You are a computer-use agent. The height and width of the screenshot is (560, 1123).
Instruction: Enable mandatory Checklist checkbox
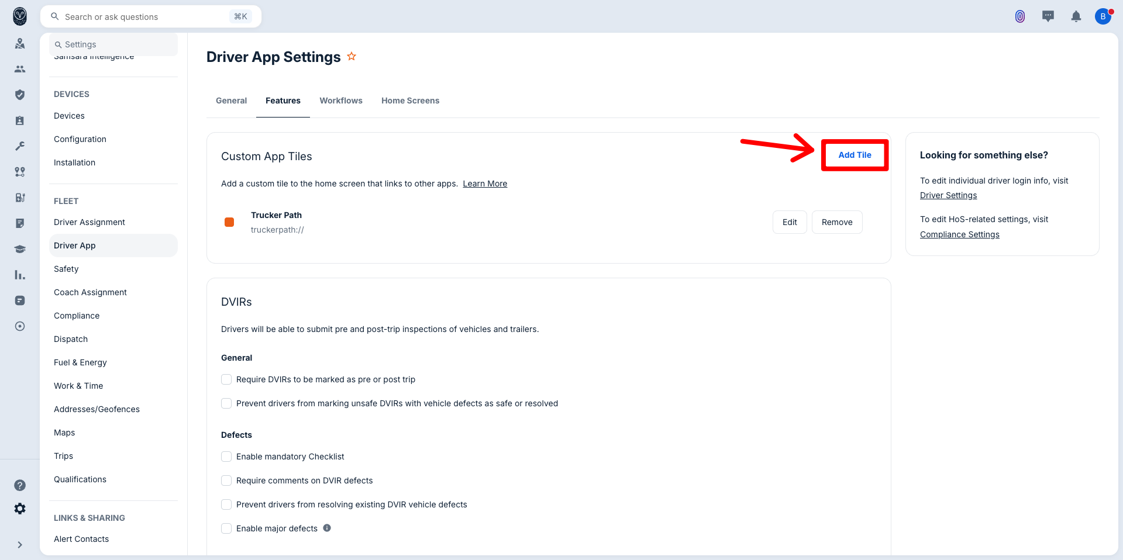(x=226, y=457)
